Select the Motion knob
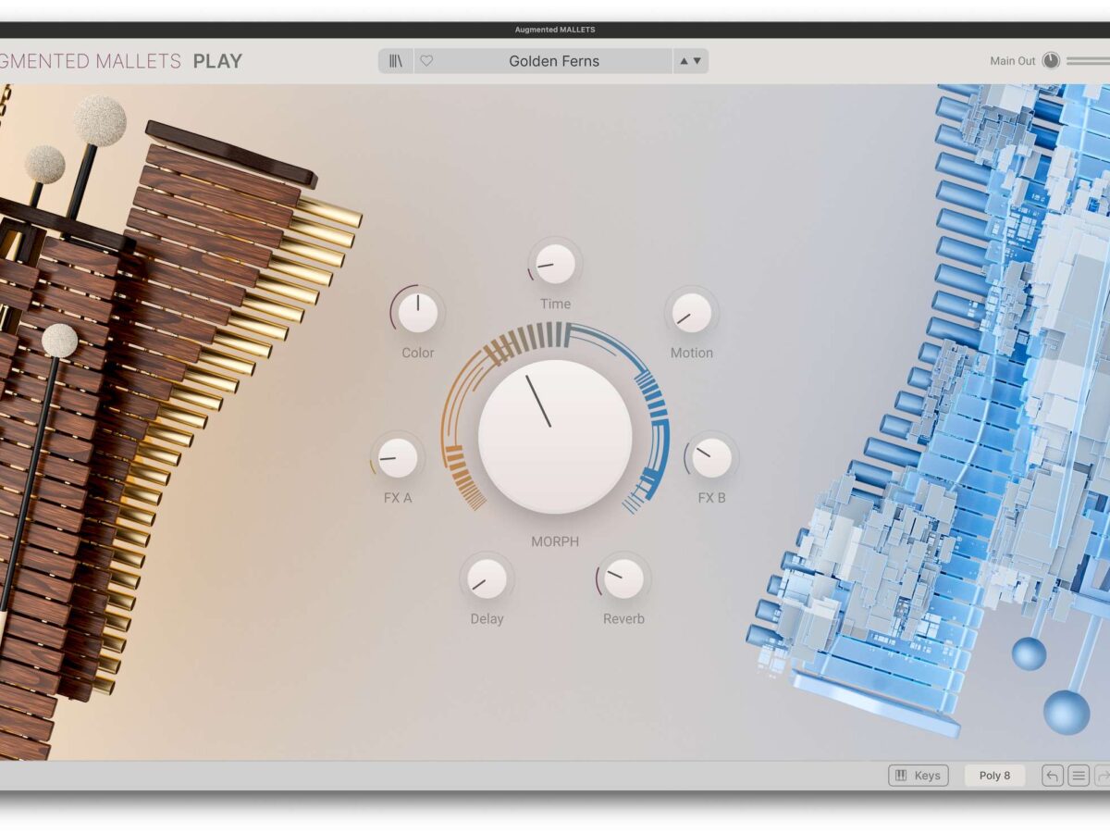The height and width of the screenshot is (833, 1110). [x=692, y=315]
